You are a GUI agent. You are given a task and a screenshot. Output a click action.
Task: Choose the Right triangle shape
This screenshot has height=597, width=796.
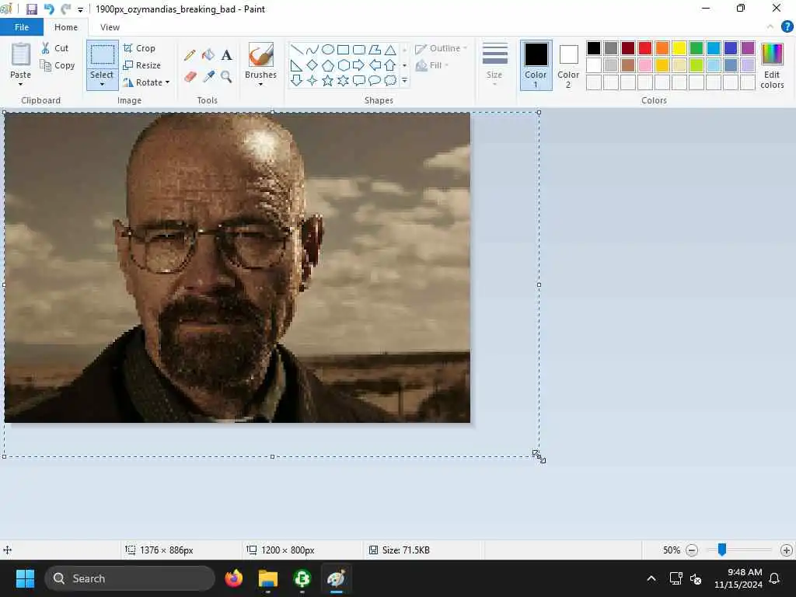[297, 65]
